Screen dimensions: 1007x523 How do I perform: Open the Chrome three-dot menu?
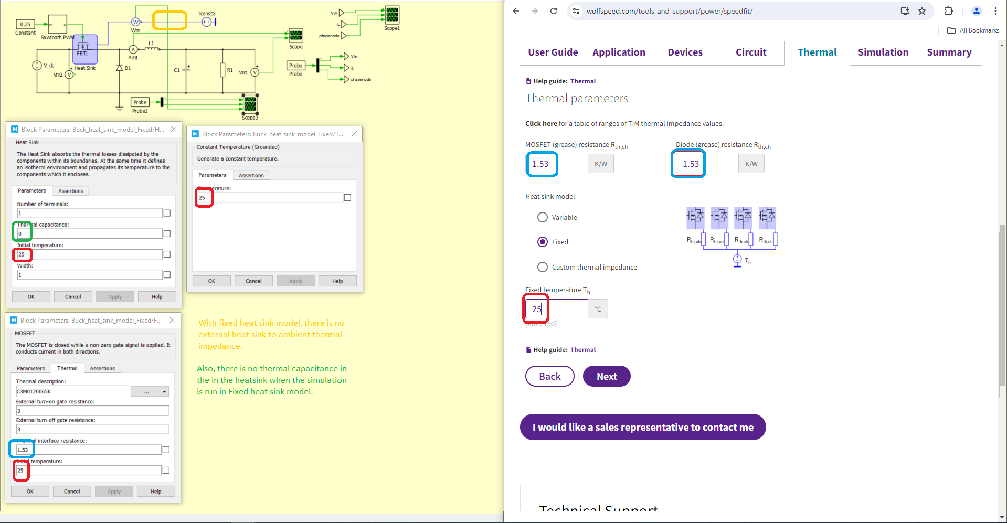point(995,11)
